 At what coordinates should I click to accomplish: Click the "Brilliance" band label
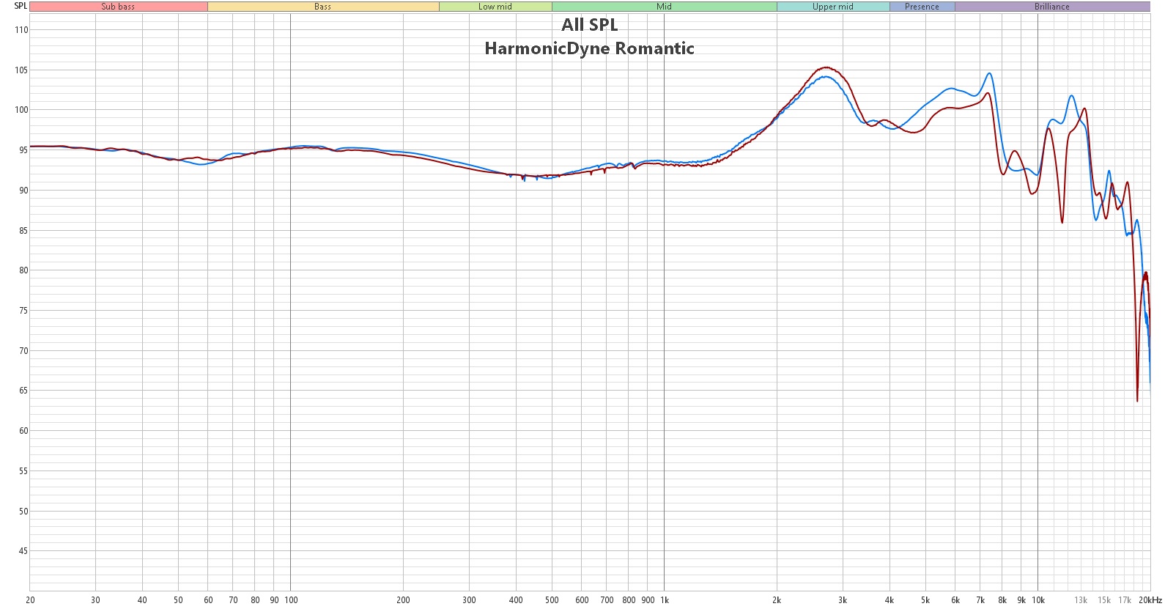tap(1052, 7)
